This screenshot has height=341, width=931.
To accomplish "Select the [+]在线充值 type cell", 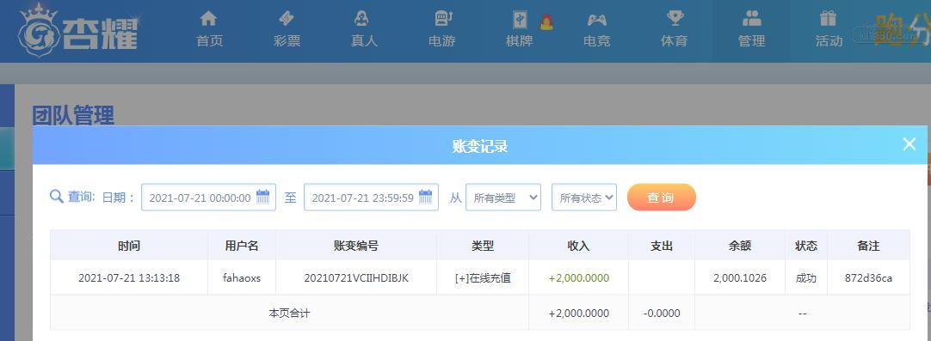I will pos(483,277).
